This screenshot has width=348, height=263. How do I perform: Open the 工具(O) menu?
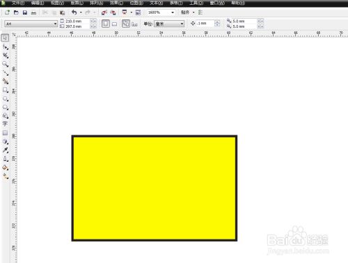click(196, 3)
